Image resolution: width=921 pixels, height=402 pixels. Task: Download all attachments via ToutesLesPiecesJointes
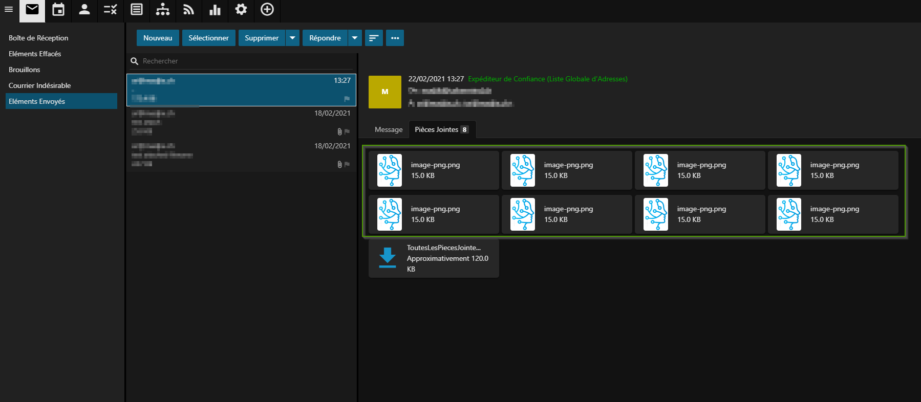(433, 258)
